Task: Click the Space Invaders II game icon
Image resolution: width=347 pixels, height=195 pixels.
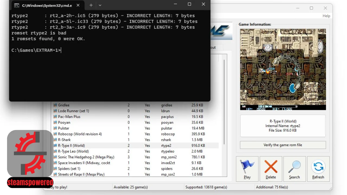Action: (55, 163)
